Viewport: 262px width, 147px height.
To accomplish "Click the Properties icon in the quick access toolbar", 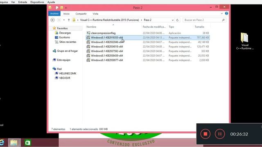I will [57, 8].
